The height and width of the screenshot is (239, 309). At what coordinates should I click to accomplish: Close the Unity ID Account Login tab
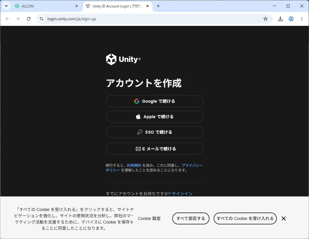click(x=147, y=6)
